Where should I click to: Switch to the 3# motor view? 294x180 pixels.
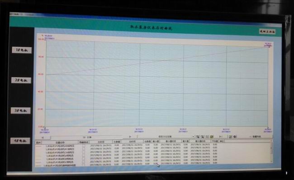(x=21, y=111)
